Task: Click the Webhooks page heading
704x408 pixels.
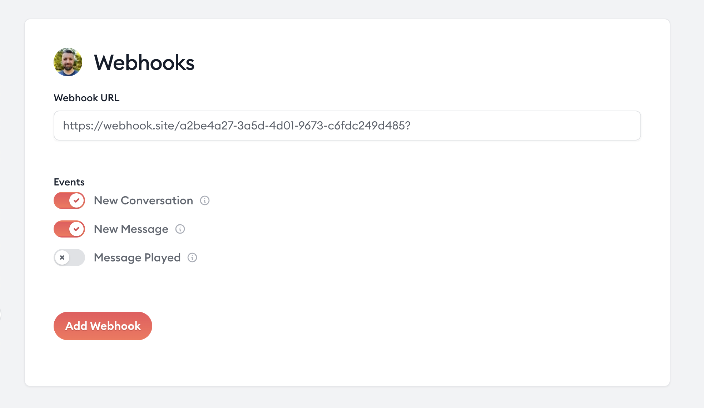Action: (144, 62)
